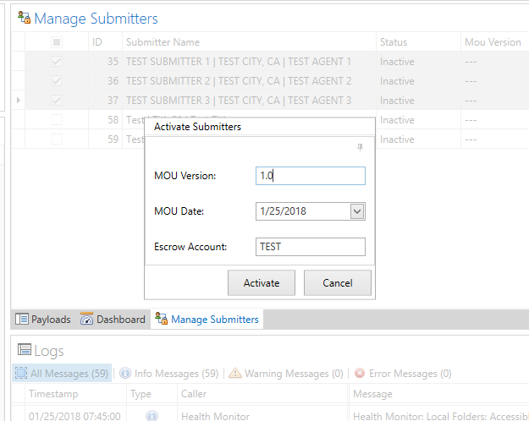Open the Dashboard tab
This screenshot has height=421, width=529.
pos(113,320)
